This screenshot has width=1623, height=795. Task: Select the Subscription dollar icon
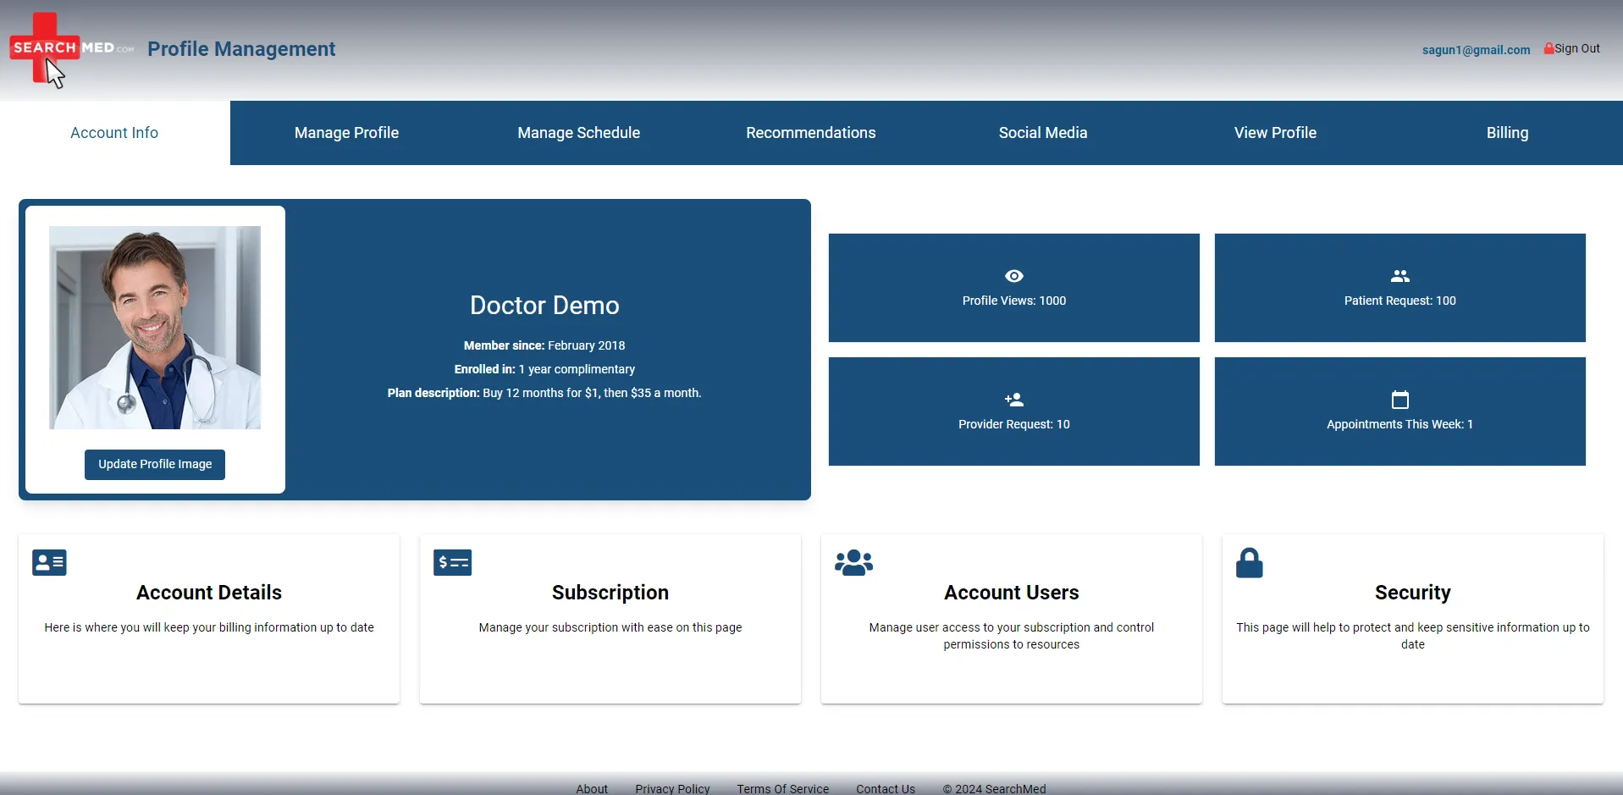tap(452, 562)
